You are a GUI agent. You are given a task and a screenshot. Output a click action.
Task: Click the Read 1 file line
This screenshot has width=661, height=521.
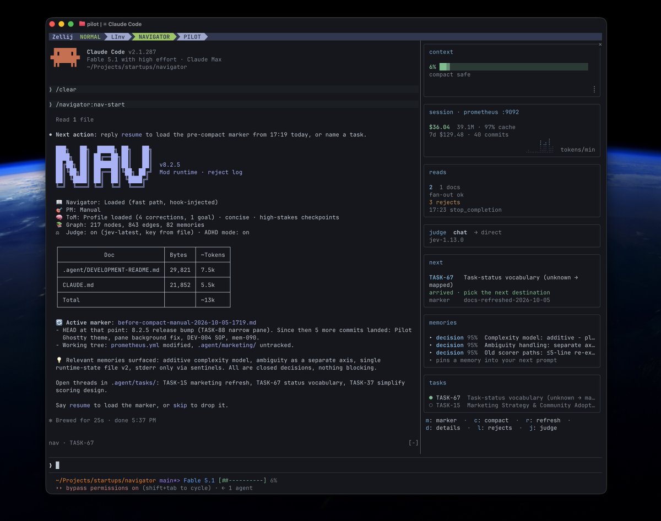click(x=75, y=119)
